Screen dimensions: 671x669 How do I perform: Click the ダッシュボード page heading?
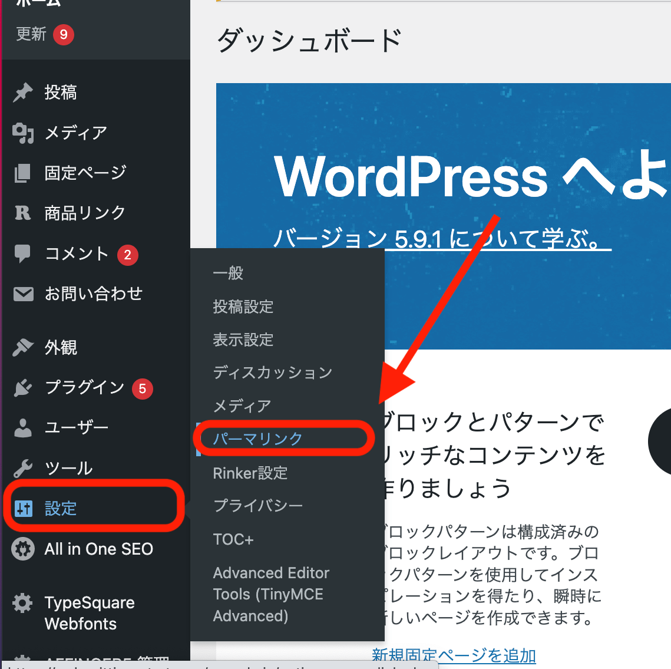pos(309,41)
